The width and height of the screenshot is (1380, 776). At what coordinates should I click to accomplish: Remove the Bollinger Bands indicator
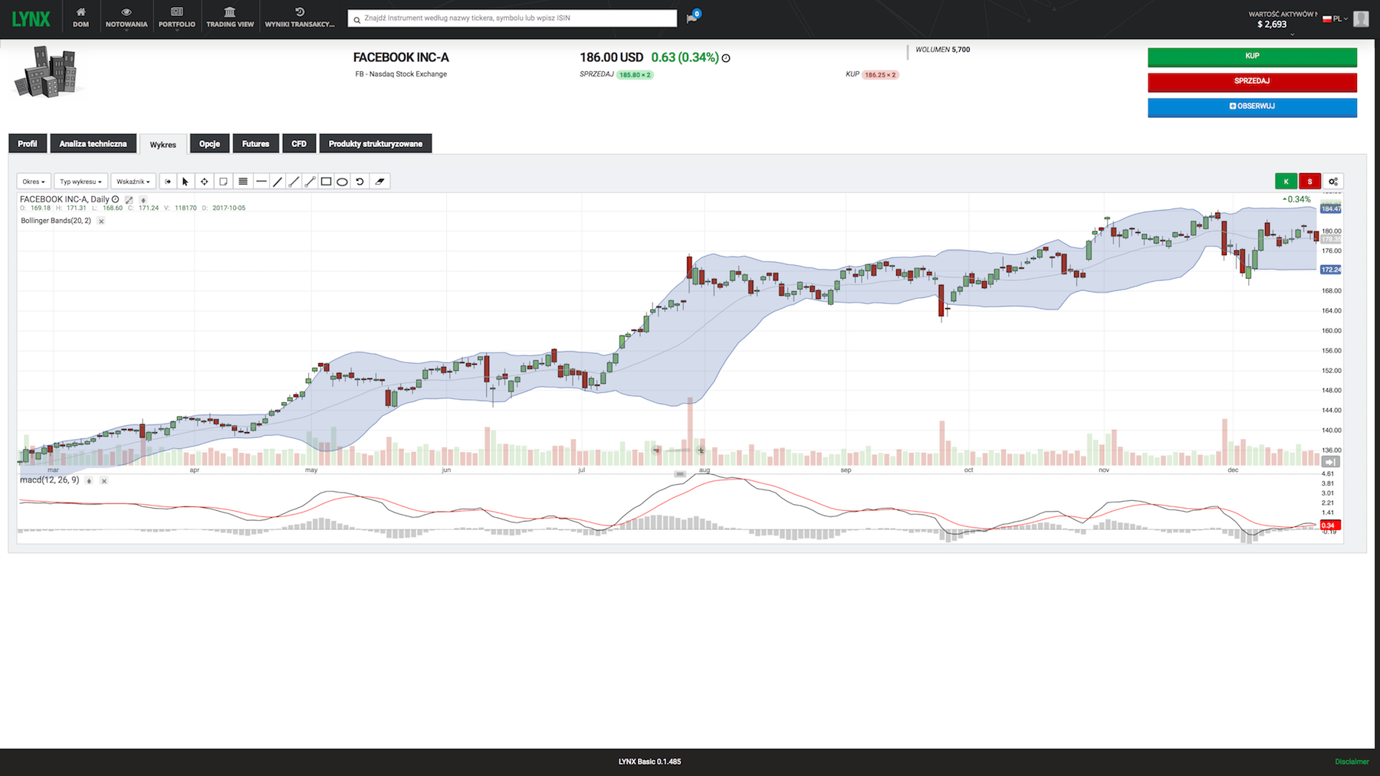(x=101, y=221)
